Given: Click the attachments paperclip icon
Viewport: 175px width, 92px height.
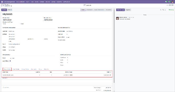Looking at the screenshot, I should pos(163,10).
